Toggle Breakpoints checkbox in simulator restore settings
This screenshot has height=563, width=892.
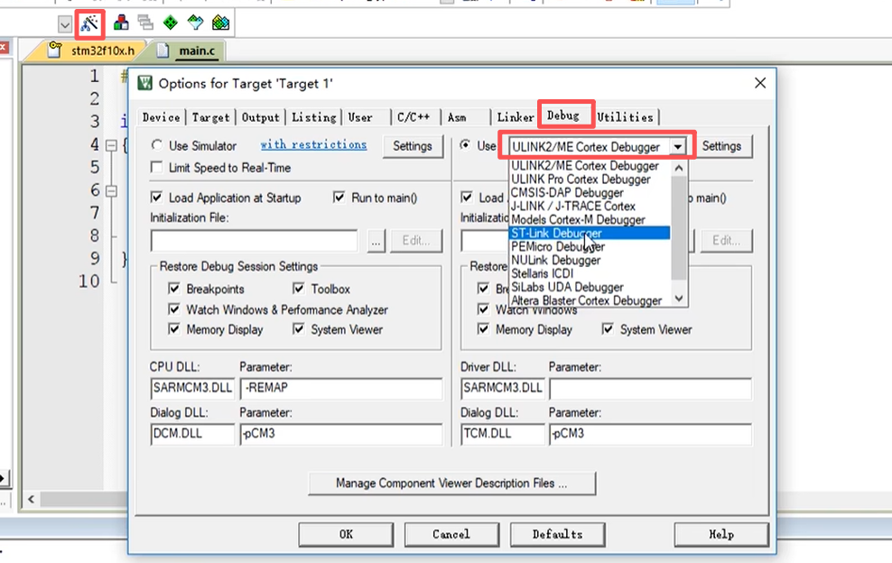[174, 289]
